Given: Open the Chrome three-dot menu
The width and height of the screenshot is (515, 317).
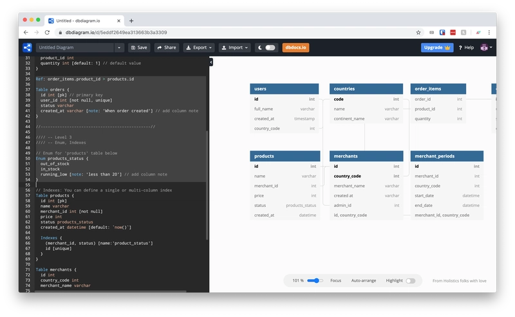Looking at the screenshot, I should pos(489,33).
